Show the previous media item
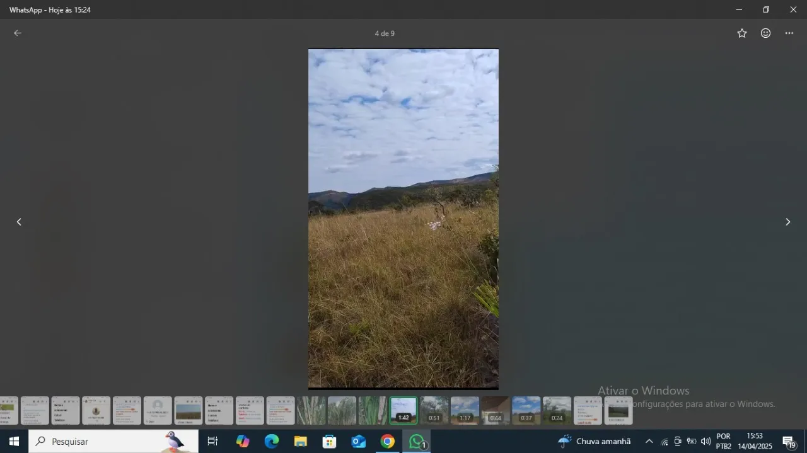Screen dimensions: 807x453 [19, 222]
